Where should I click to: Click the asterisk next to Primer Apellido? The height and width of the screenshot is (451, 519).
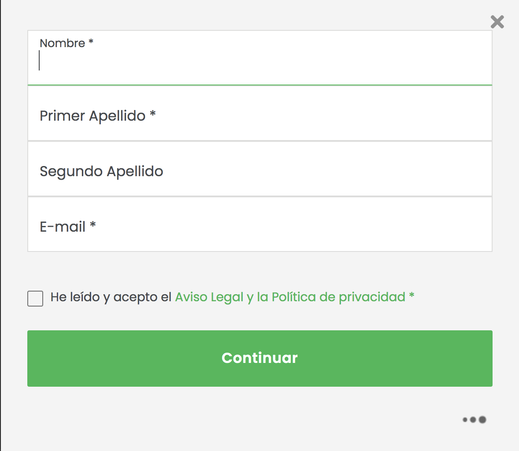tap(153, 114)
